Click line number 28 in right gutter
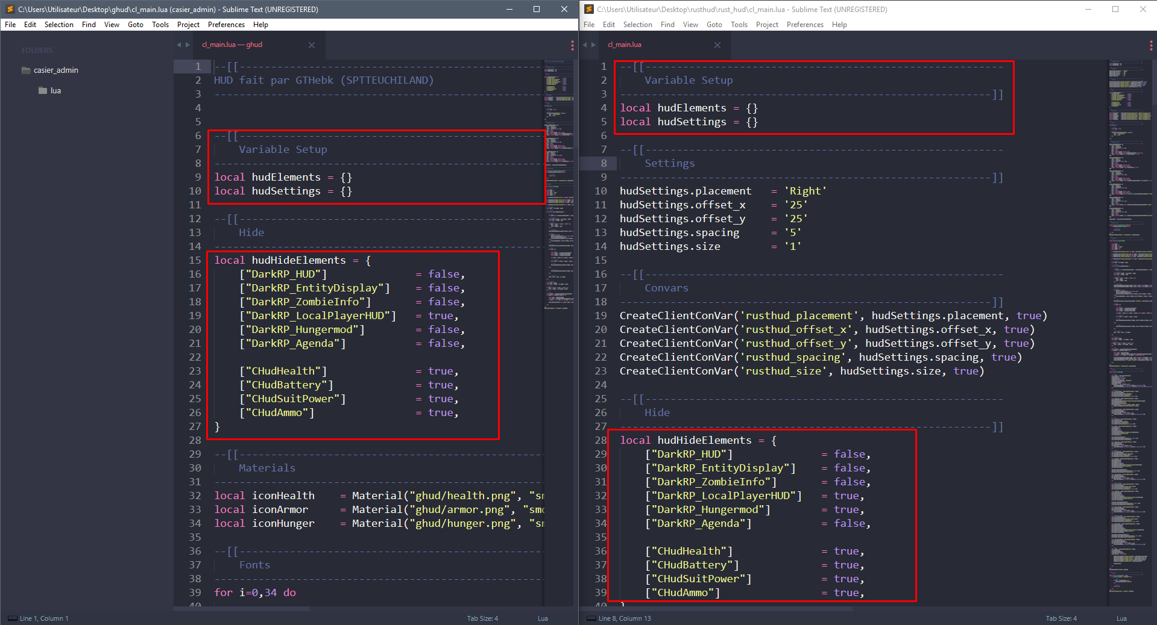Viewport: 1157px width, 625px height. point(601,440)
